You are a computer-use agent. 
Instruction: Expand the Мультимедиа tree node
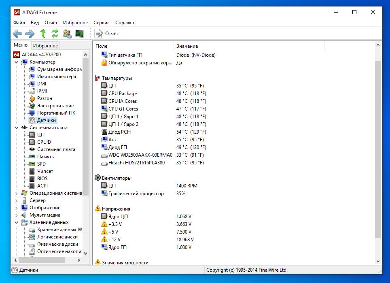tap(17, 215)
